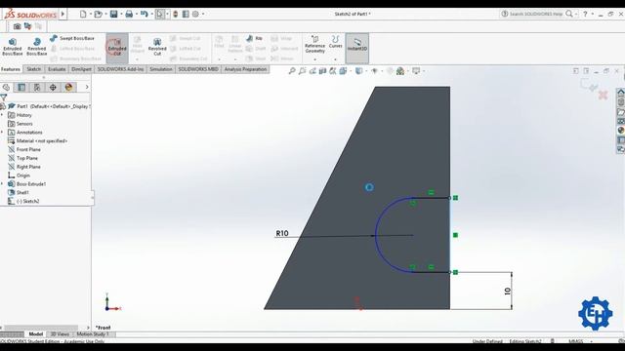This screenshot has height=351, width=625.
Task: Open Display Style options
Action: click(x=358, y=71)
